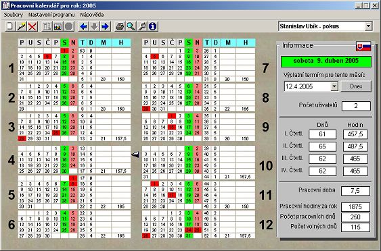Click the columned building toolbar icon

47,26
